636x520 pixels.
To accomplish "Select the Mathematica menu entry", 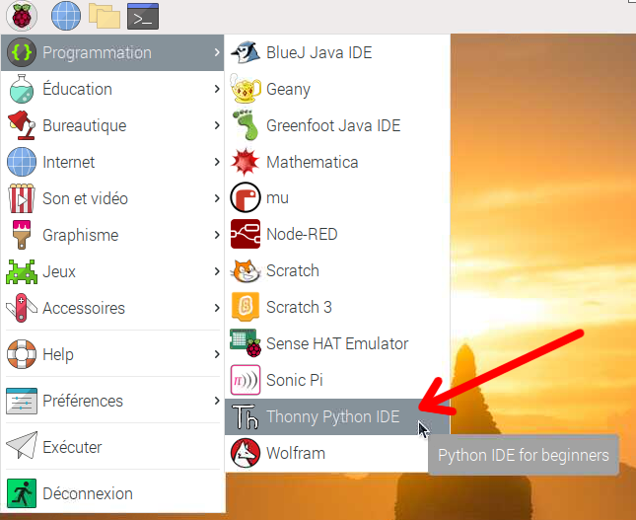I will (337, 162).
